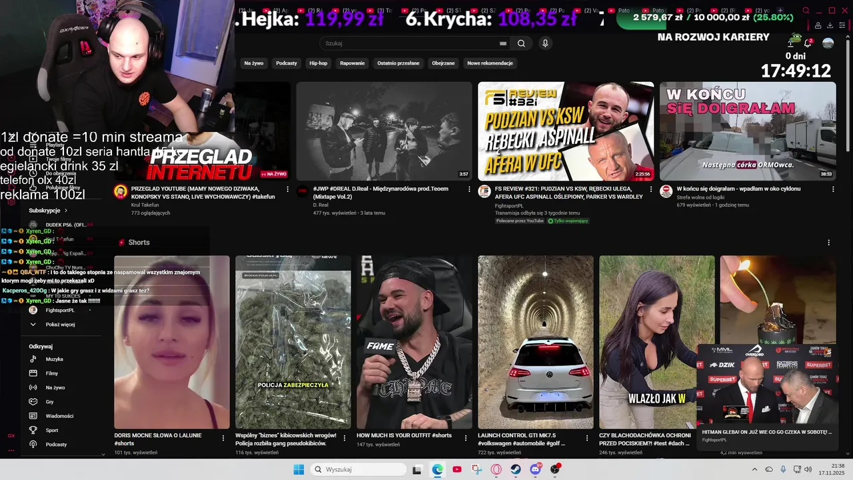Open the Policja zabezpieczyła short thumbnail

tap(293, 342)
